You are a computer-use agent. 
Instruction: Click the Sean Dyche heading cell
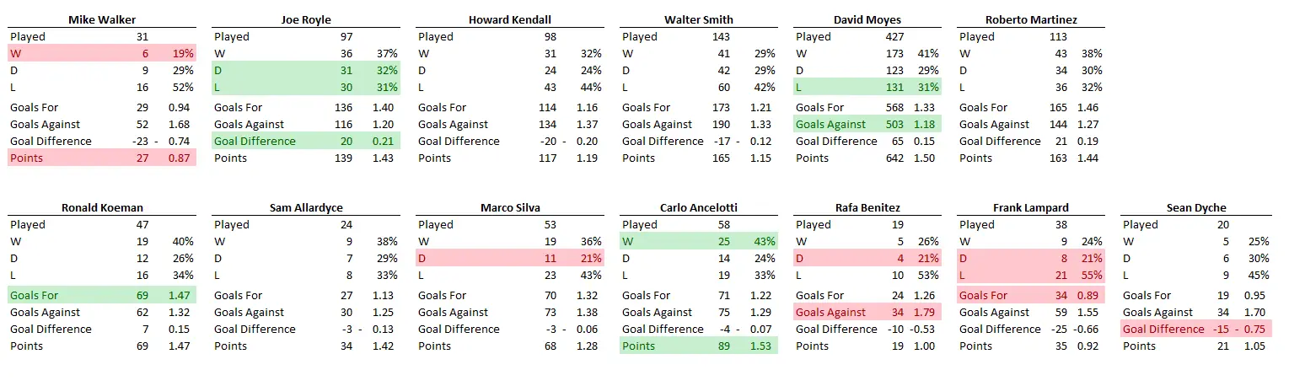point(1196,207)
